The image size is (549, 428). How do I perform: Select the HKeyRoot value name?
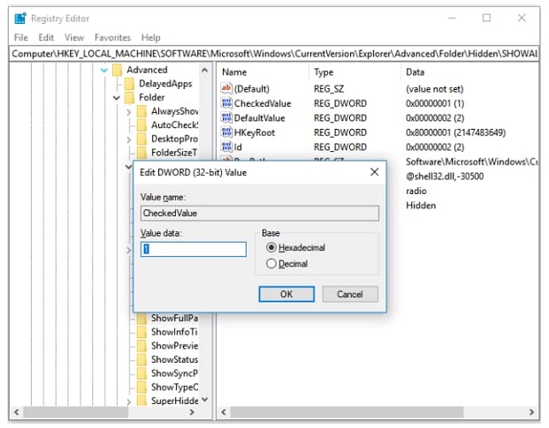point(255,132)
